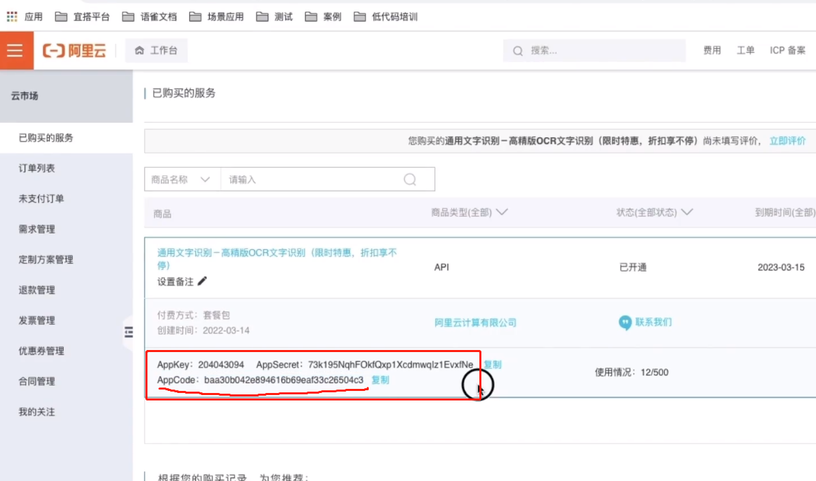Open the 应用 apps grid bookmark
This screenshot has height=481, width=816.
click(x=25, y=16)
